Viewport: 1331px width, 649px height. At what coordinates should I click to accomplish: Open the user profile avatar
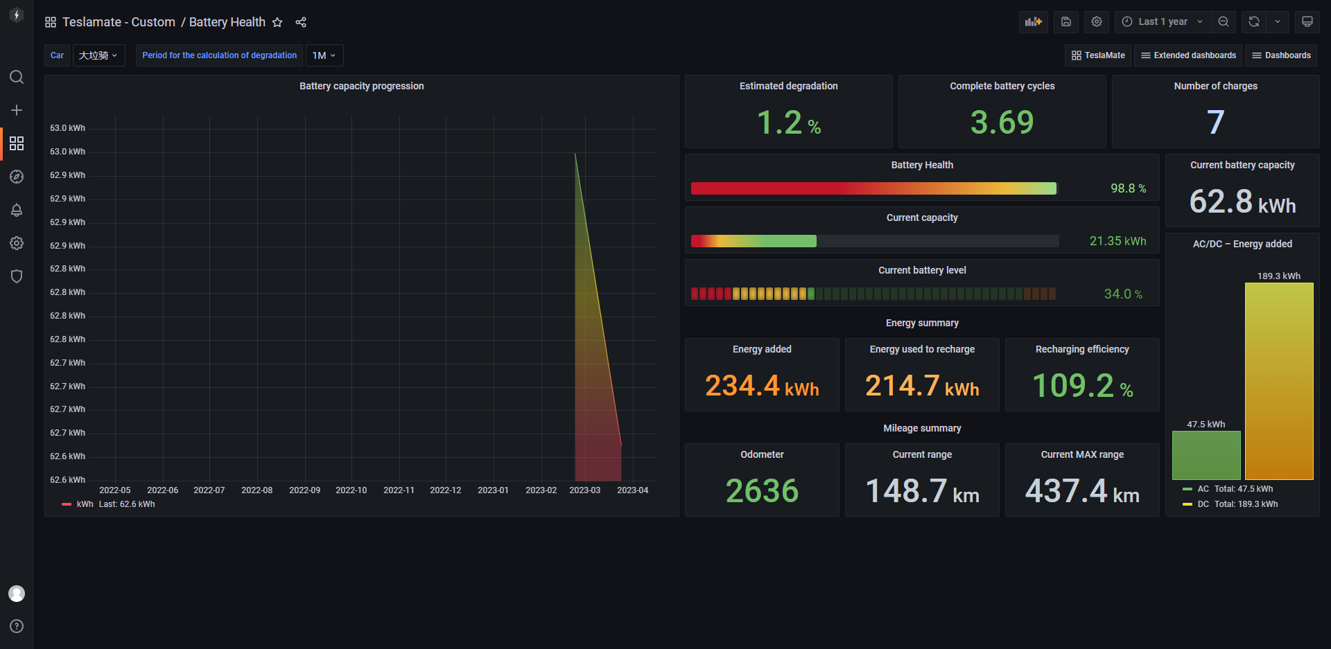point(17,594)
